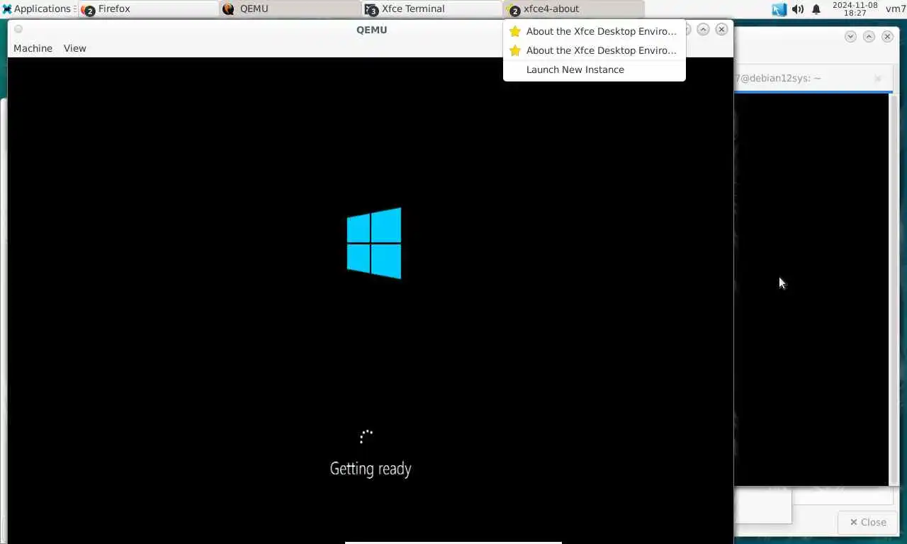Minimize the terminal window behind QEMU
The height and width of the screenshot is (544, 907).
point(850,36)
